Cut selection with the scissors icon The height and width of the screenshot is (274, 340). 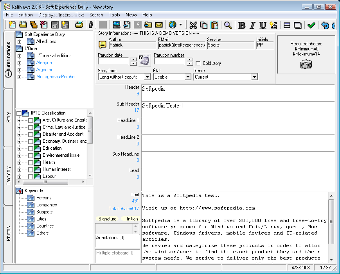coord(193,25)
